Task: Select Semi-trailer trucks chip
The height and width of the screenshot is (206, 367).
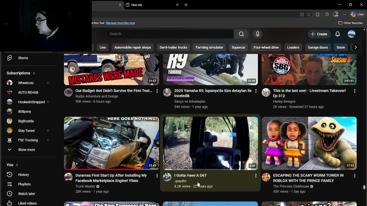Action: click(x=173, y=47)
